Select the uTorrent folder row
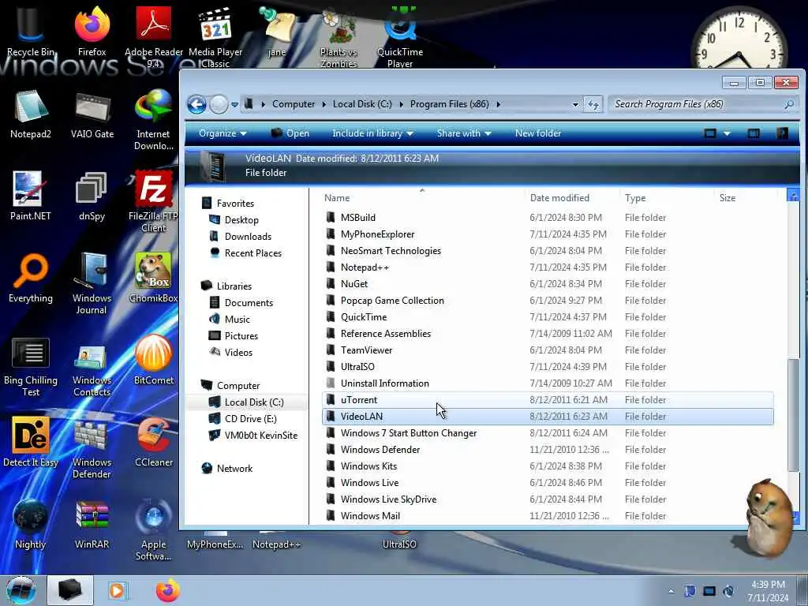The height and width of the screenshot is (606, 808). (548, 400)
